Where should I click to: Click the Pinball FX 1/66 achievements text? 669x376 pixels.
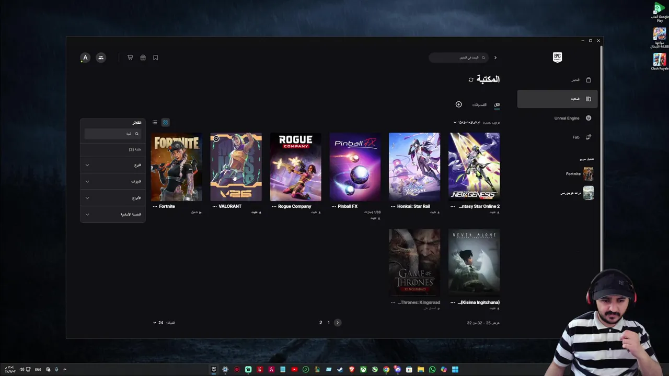pos(372,213)
